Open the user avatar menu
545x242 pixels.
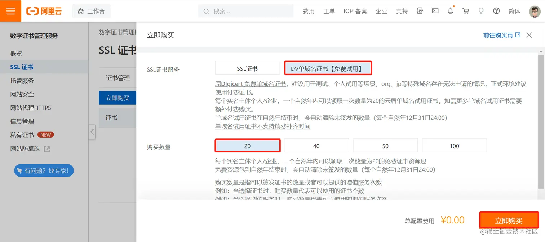tap(535, 11)
